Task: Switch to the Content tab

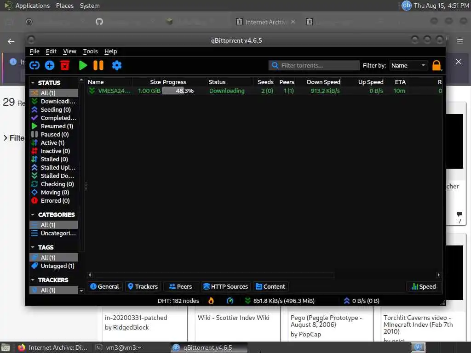Action: (270, 287)
